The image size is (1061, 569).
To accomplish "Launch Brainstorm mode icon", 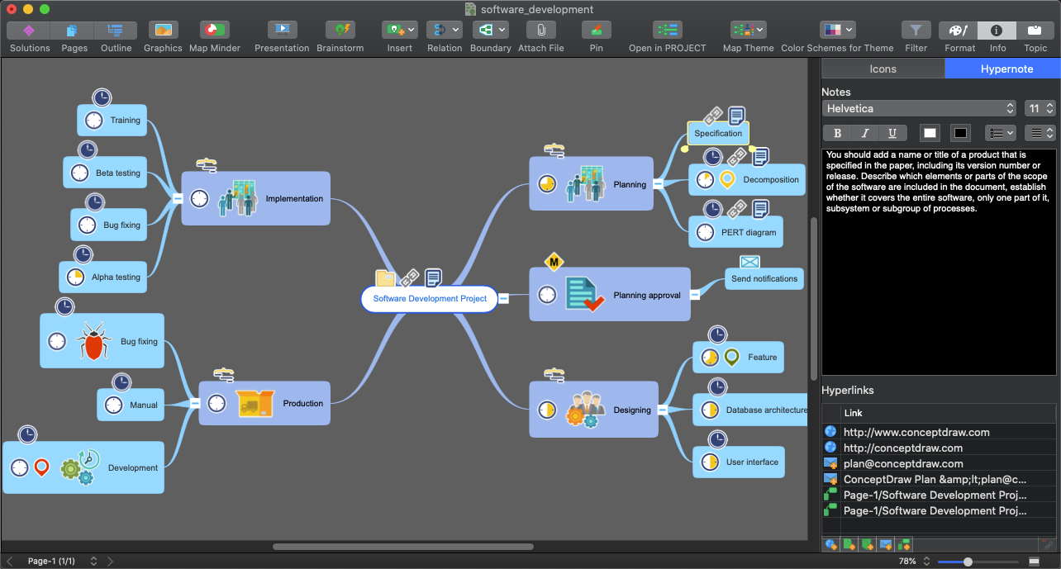I will [x=340, y=31].
